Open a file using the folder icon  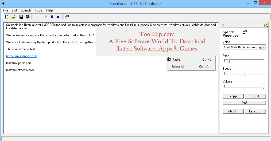(13, 17)
